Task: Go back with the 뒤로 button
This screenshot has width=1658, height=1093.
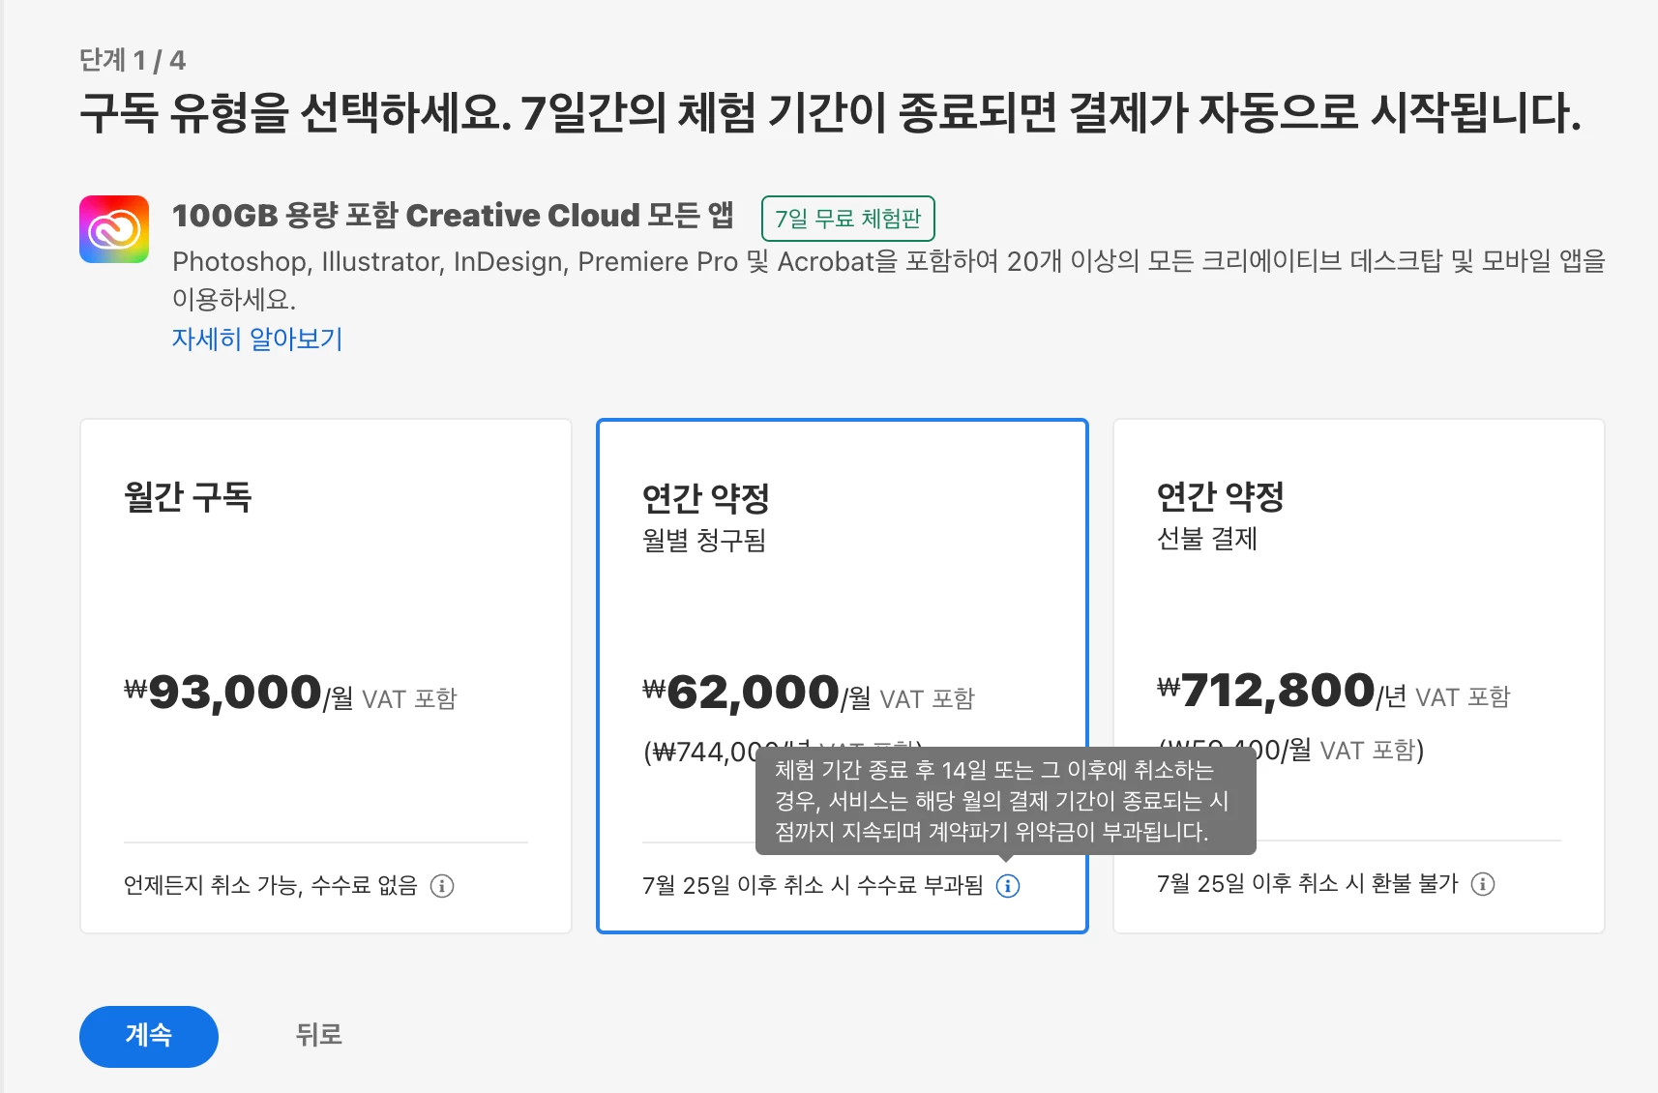Action: click(319, 1035)
